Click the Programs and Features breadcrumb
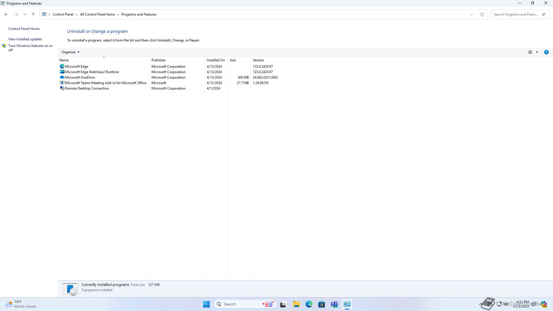This screenshot has width=553, height=311. pyautogui.click(x=139, y=14)
